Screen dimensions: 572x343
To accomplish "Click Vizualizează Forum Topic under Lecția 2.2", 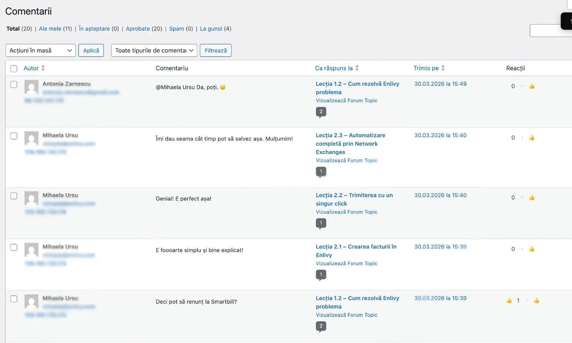I will tap(347, 212).
